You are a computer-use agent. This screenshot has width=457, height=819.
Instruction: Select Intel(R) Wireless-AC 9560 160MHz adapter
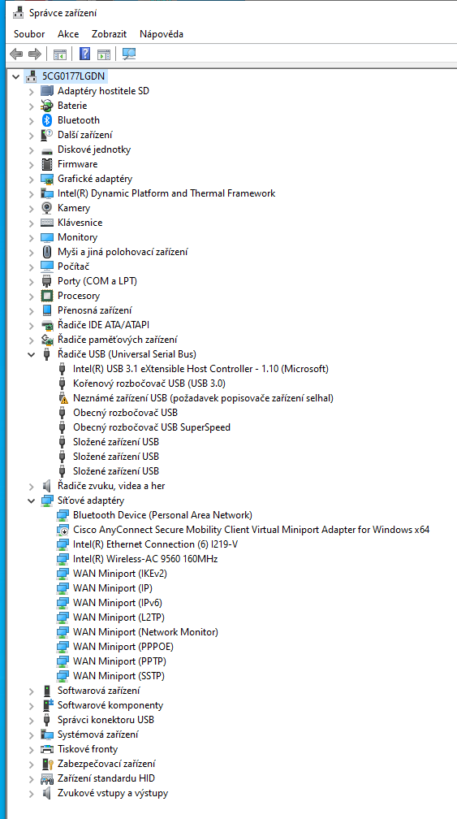pyautogui.click(x=145, y=559)
